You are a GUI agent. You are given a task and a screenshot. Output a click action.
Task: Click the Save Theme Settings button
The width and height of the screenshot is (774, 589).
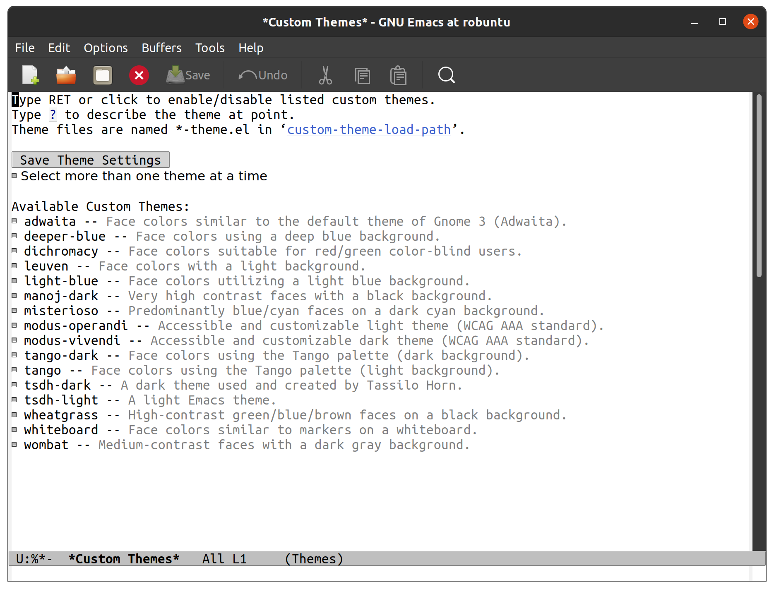click(x=91, y=160)
